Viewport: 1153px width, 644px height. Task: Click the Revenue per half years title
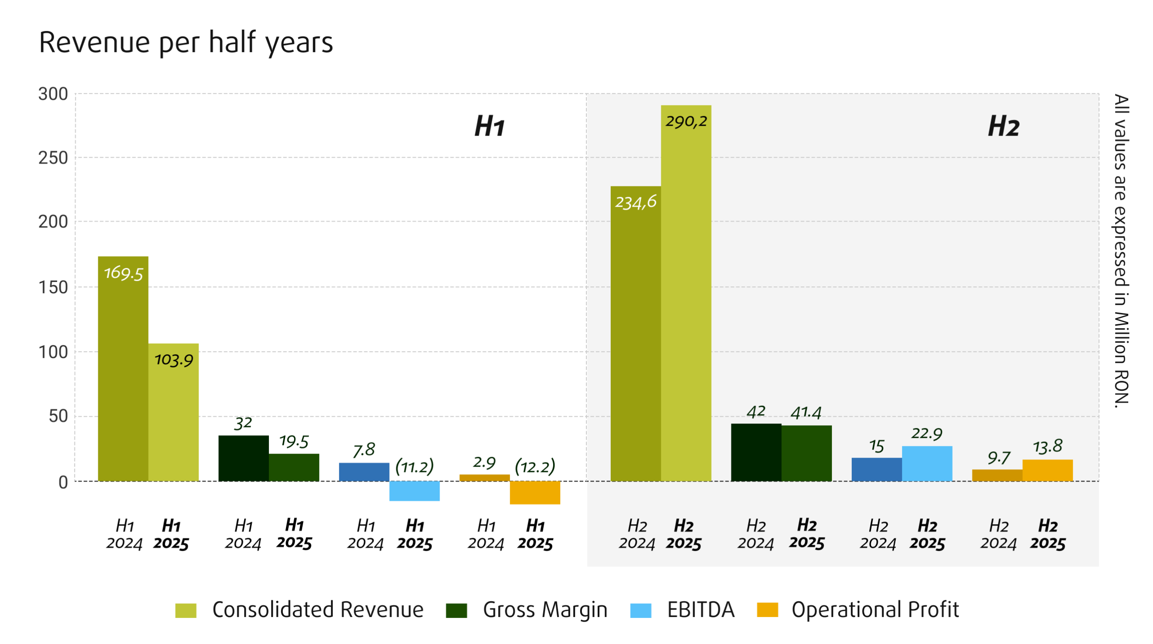[186, 42]
